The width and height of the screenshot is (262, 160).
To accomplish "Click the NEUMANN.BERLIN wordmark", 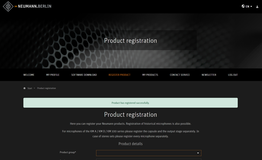I will (x=34, y=6).
